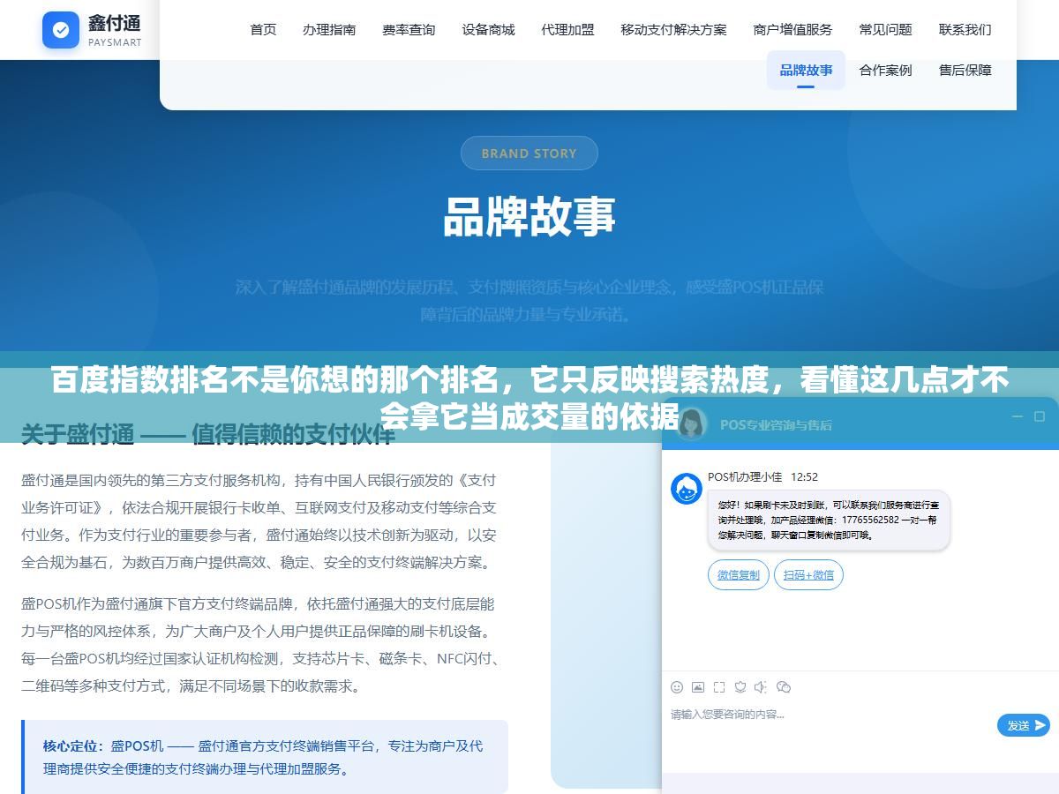The width and height of the screenshot is (1059, 794).
Task: Open the 费率查询 menu item
Action: point(409,29)
